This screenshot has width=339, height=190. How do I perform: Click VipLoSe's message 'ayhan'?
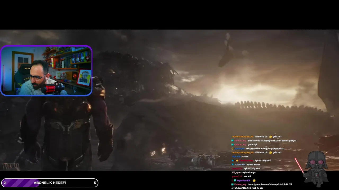click(x=246, y=156)
